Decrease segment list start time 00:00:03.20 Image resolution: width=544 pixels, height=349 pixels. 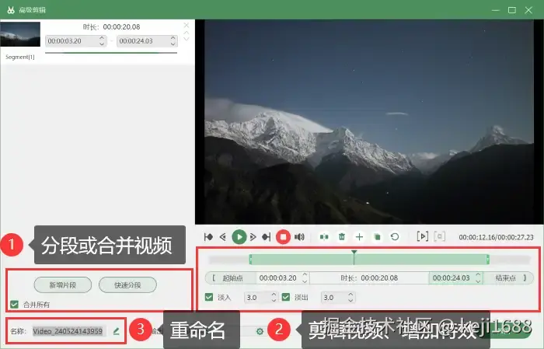pyautogui.click(x=102, y=44)
